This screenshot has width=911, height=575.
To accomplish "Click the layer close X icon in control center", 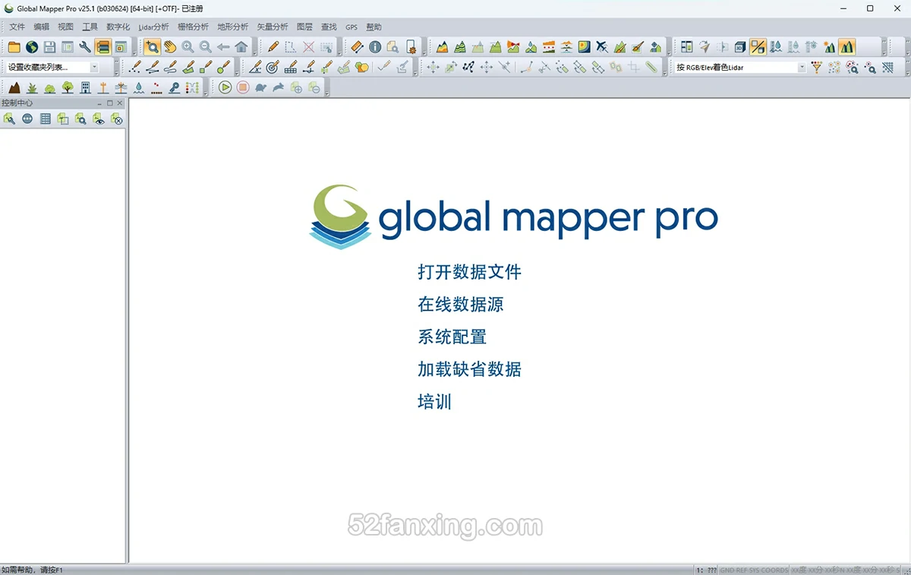I will coord(116,118).
